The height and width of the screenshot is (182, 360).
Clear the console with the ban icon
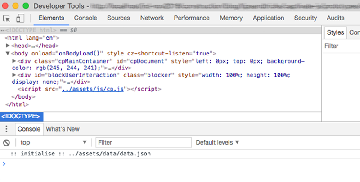click(6, 143)
